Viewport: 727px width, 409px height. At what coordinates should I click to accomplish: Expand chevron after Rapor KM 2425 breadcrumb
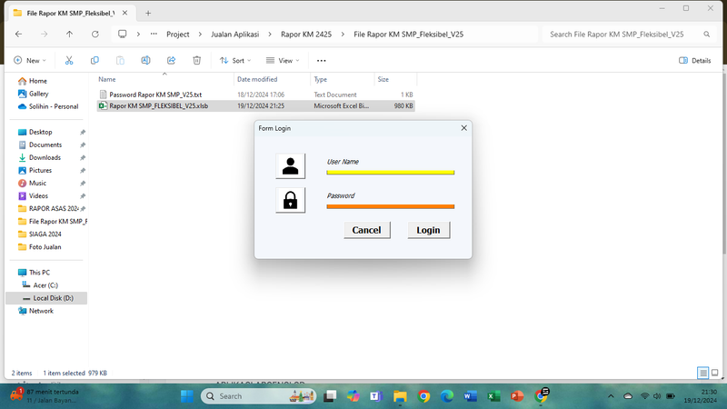coord(343,35)
